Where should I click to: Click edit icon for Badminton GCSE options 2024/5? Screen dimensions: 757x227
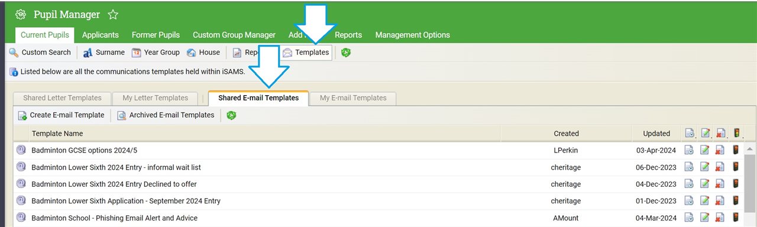(x=705, y=150)
